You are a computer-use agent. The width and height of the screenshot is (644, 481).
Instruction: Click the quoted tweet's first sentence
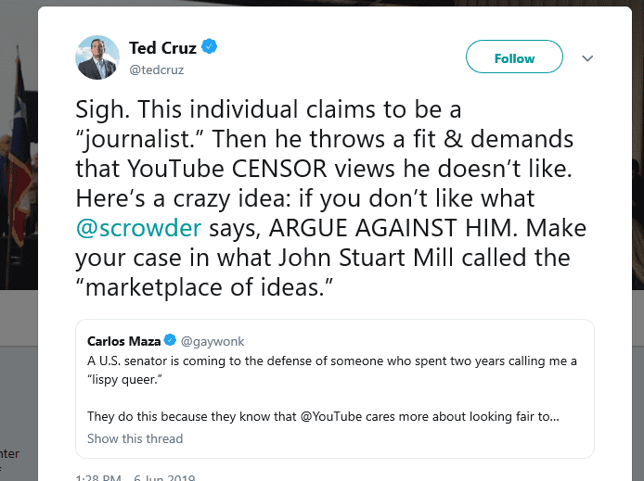point(325,360)
